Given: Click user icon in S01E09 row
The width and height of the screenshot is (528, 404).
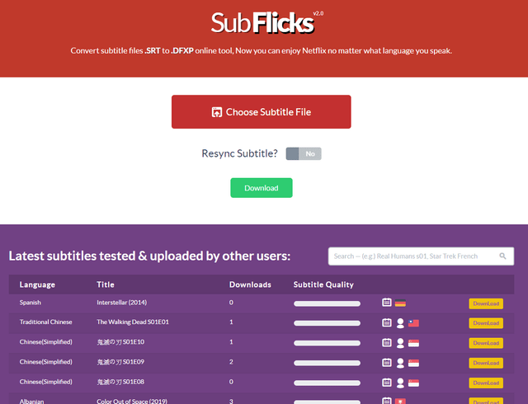Looking at the screenshot, I should click(x=400, y=363).
